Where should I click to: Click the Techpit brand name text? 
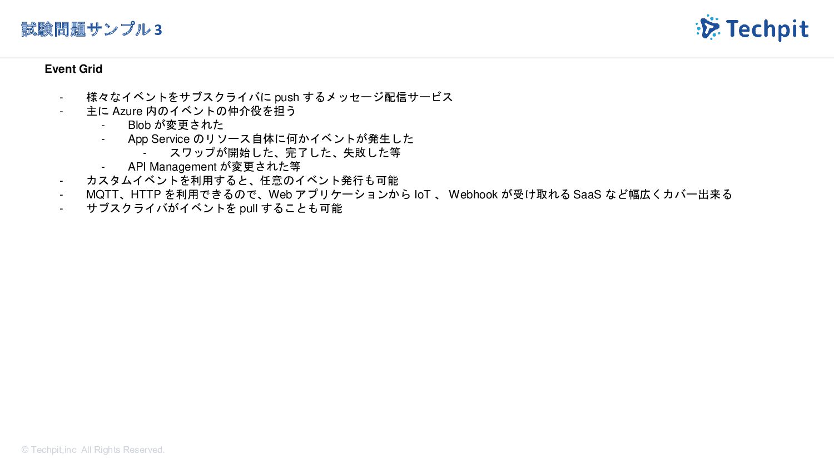click(767, 29)
